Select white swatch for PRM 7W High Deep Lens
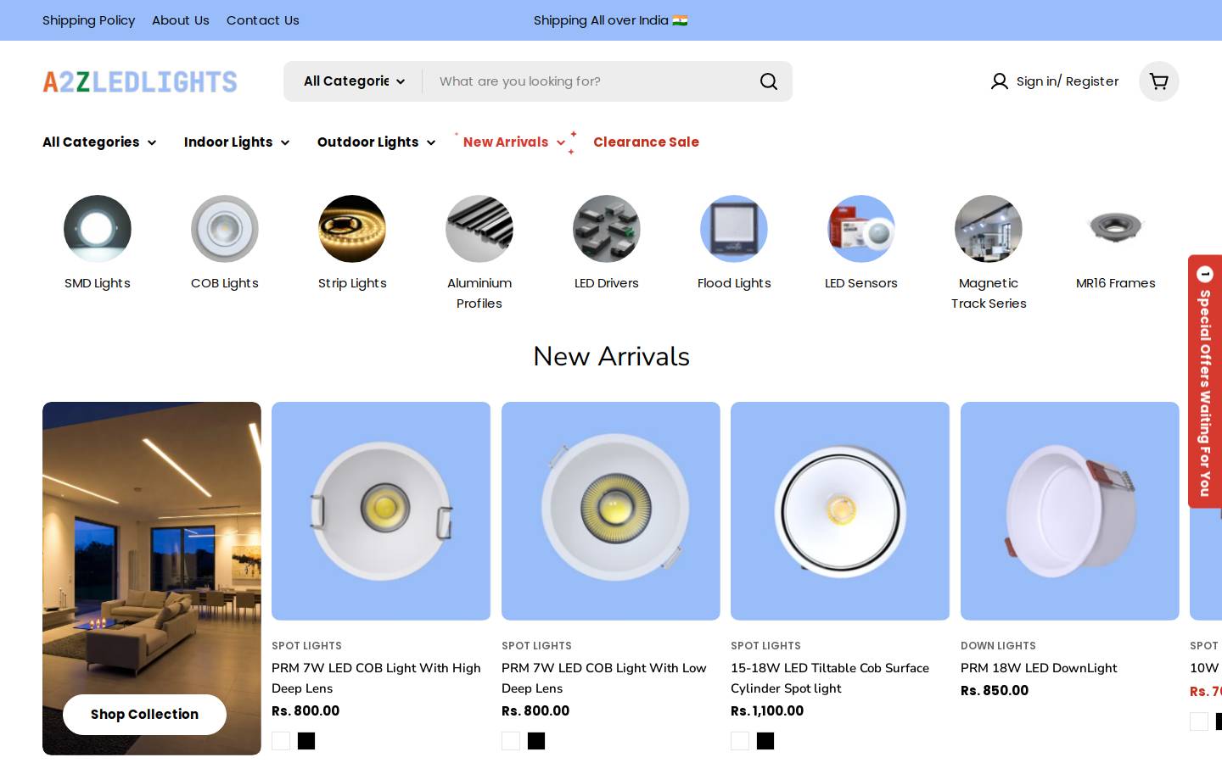 click(281, 741)
